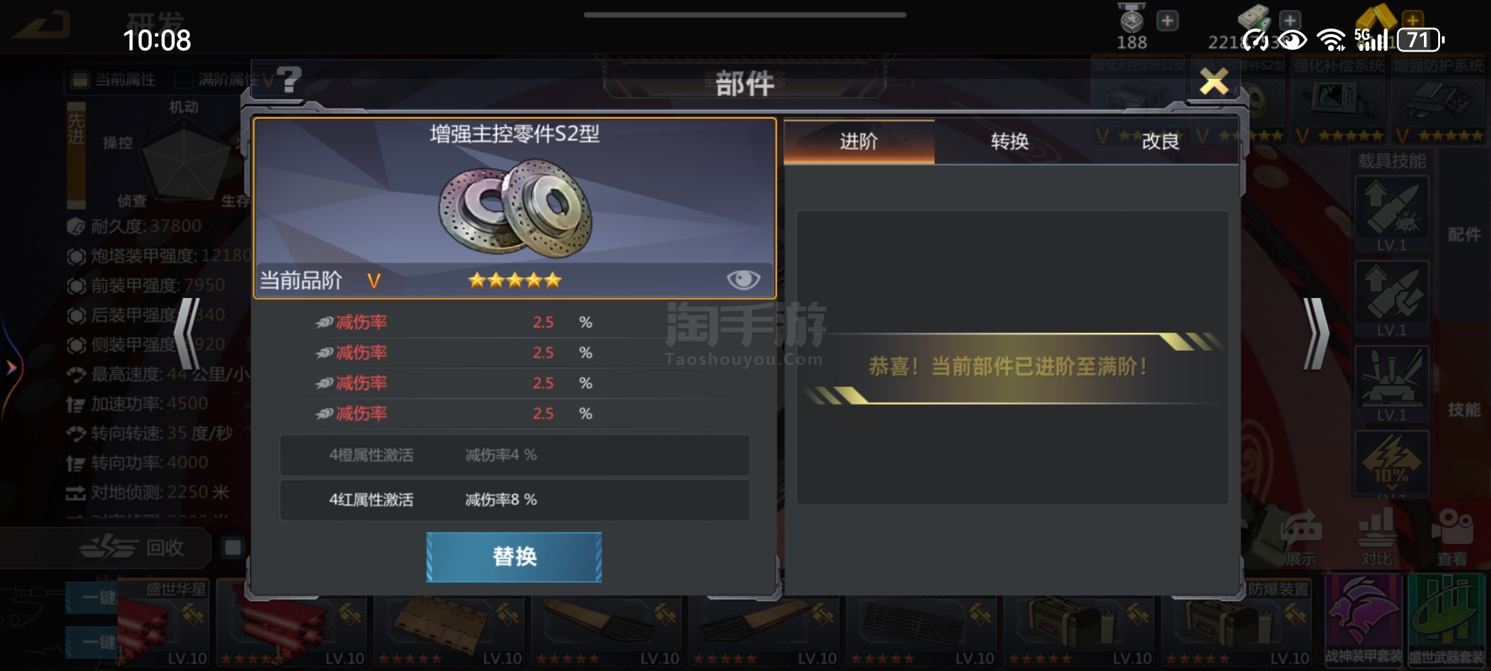Check the 满阶属性 checkbox

pos(183,80)
